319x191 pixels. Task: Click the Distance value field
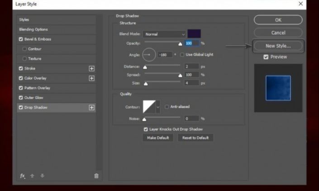192,67
